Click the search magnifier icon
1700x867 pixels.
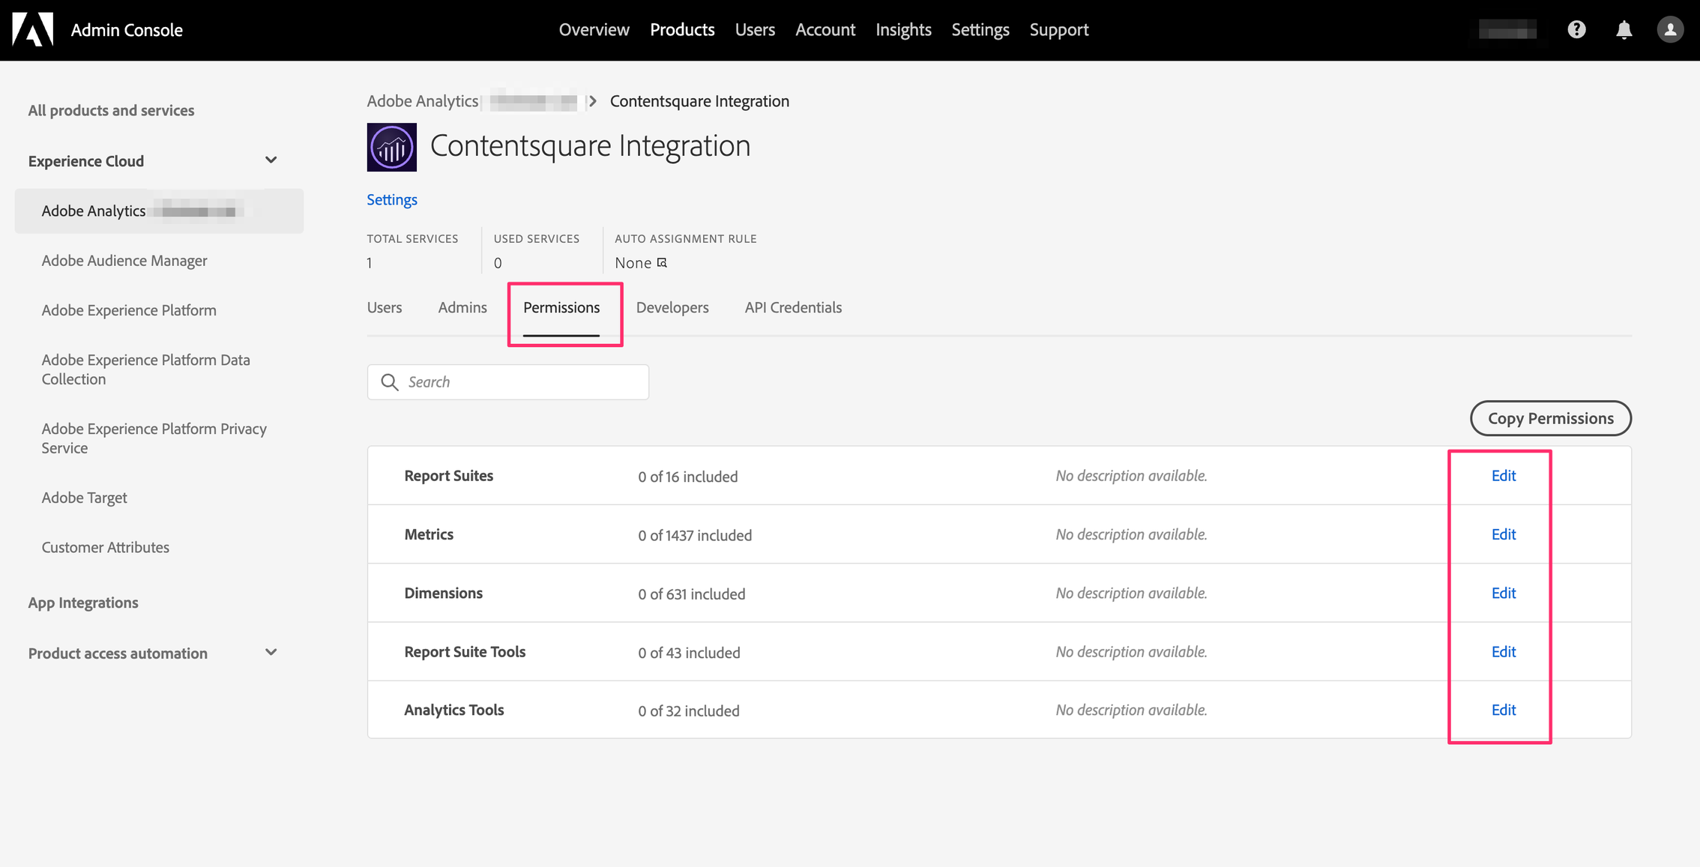pyautogui.click(x=389, y=382)
